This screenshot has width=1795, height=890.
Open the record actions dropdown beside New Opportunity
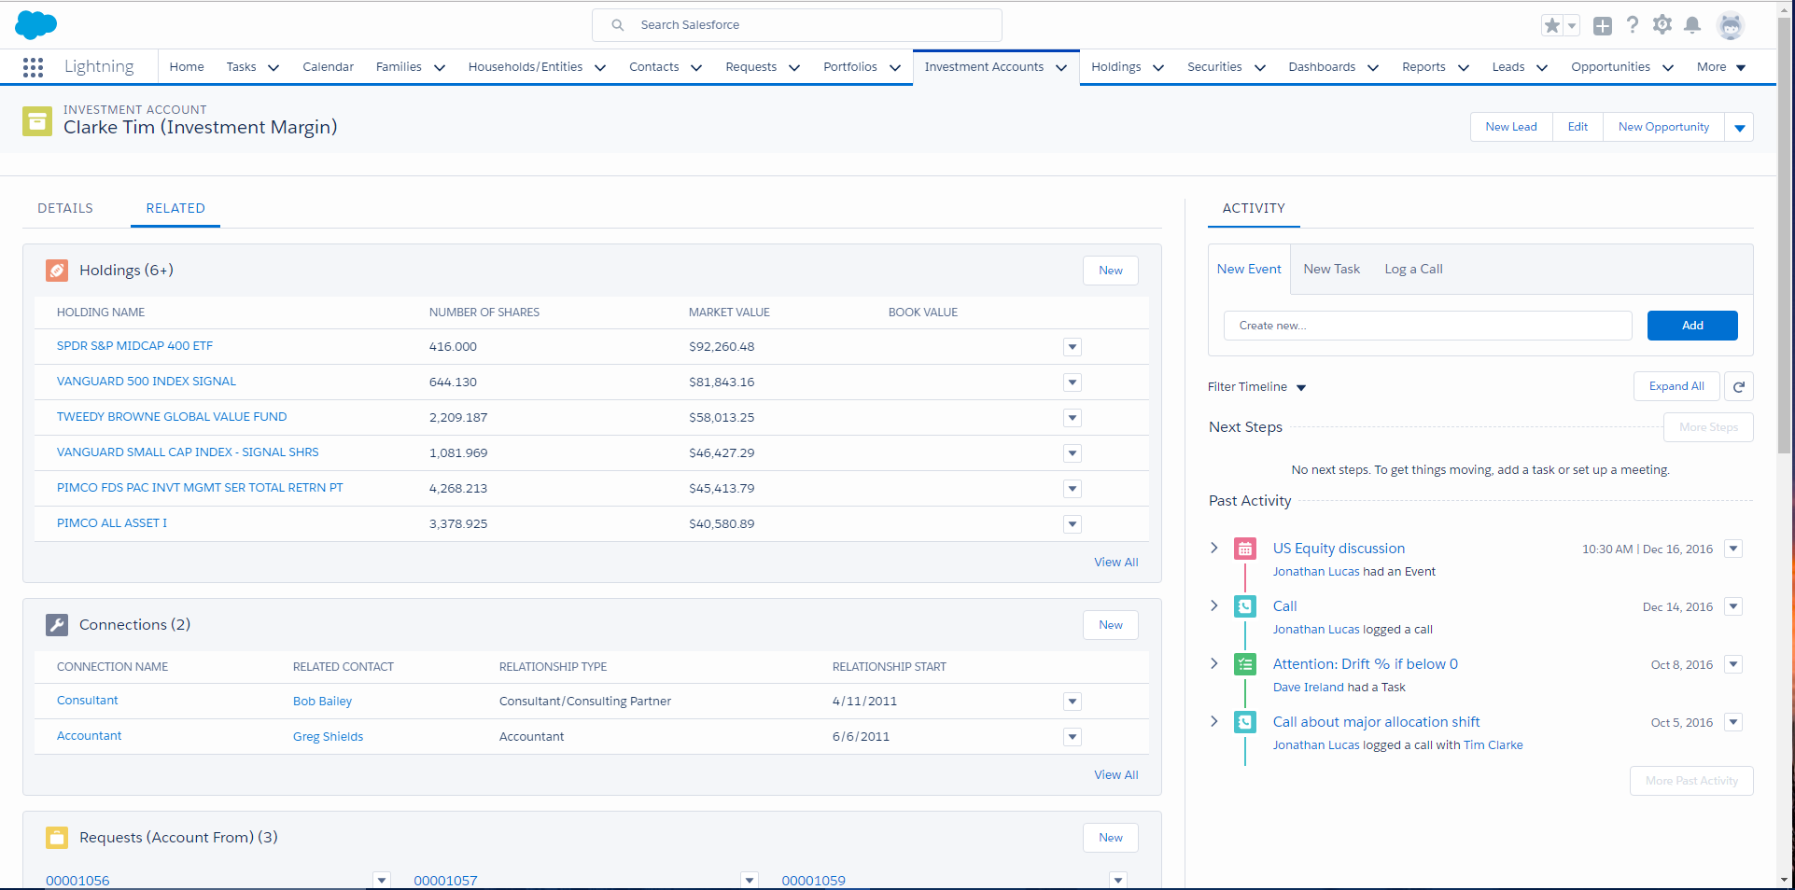1739,127
